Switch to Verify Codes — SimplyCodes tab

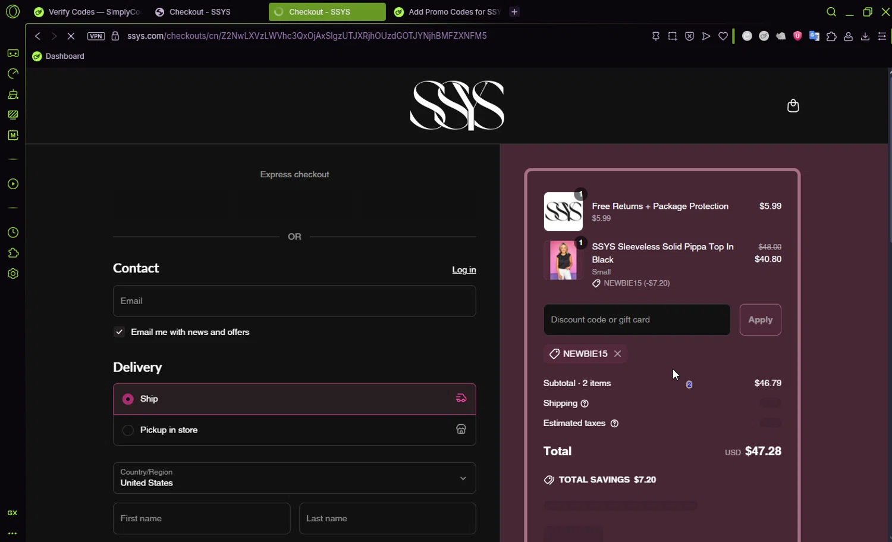(87, 12)
